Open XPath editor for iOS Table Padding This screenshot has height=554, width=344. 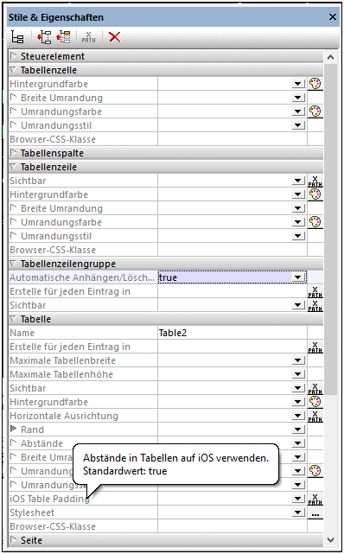click(x=315, y=499)
